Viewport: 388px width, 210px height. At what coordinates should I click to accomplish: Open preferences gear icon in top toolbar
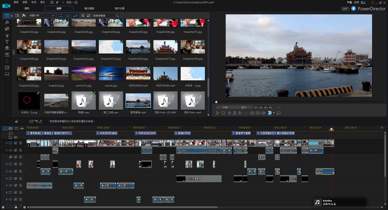click(x=76, y=2)
